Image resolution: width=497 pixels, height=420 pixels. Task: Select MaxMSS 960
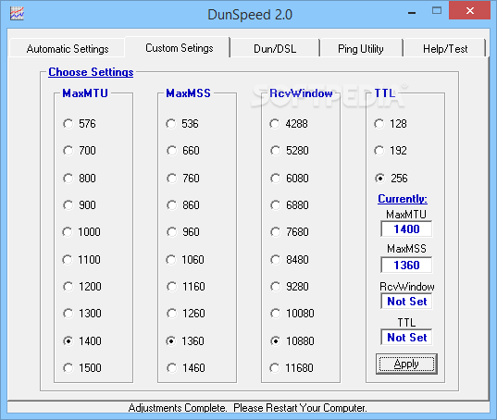point(183,232)
